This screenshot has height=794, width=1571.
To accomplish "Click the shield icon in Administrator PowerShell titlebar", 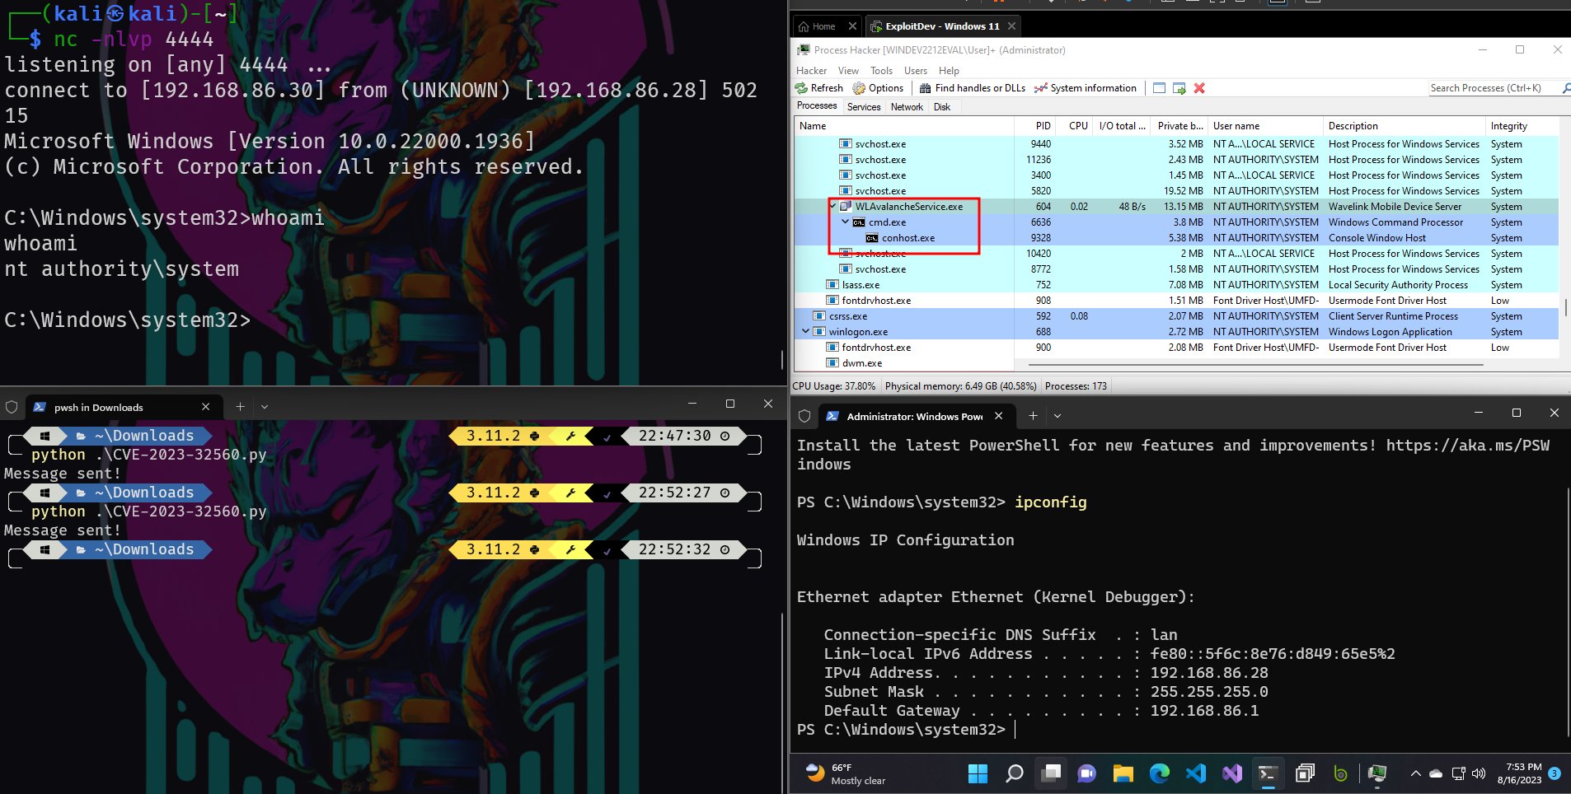I will click(x=804, y=416).
